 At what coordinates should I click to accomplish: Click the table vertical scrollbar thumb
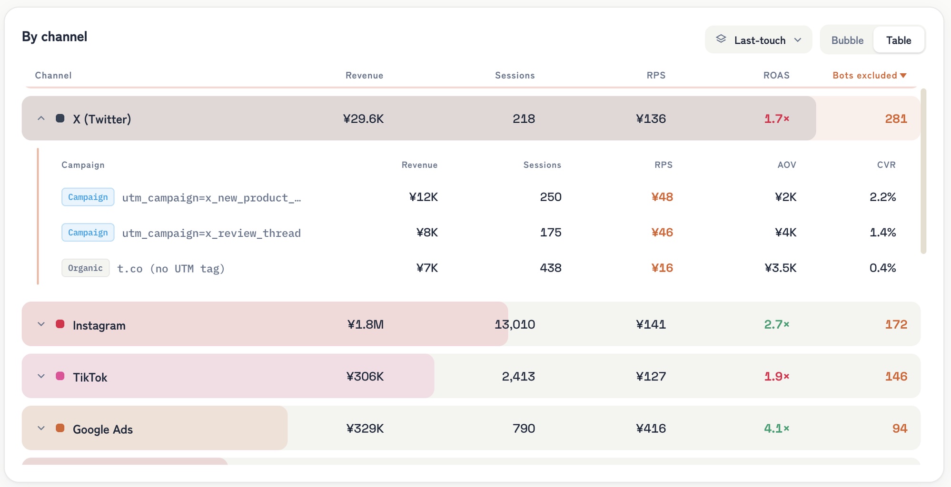[923, 171]
